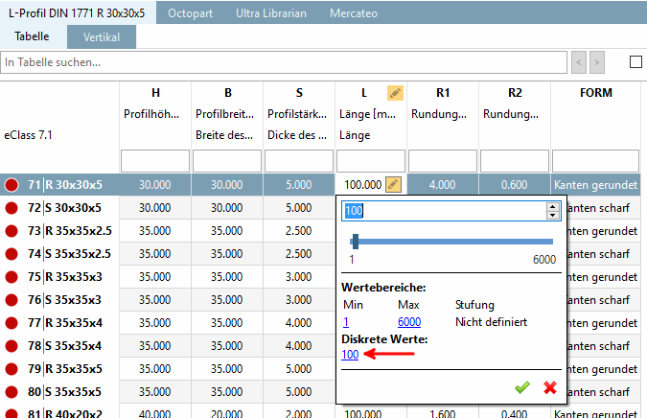Go to previous search result arrow
Screen dimensions: 647x418
tap(579, 62)
